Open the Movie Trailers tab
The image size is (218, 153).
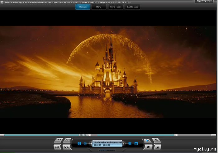[x=116, y=7]
